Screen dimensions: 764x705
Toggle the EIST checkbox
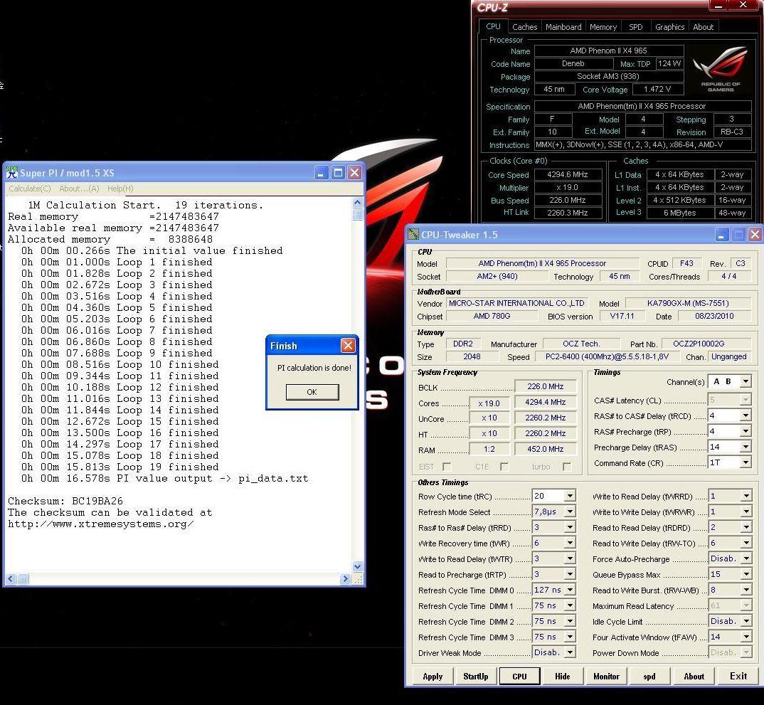[x=446, y=467]
